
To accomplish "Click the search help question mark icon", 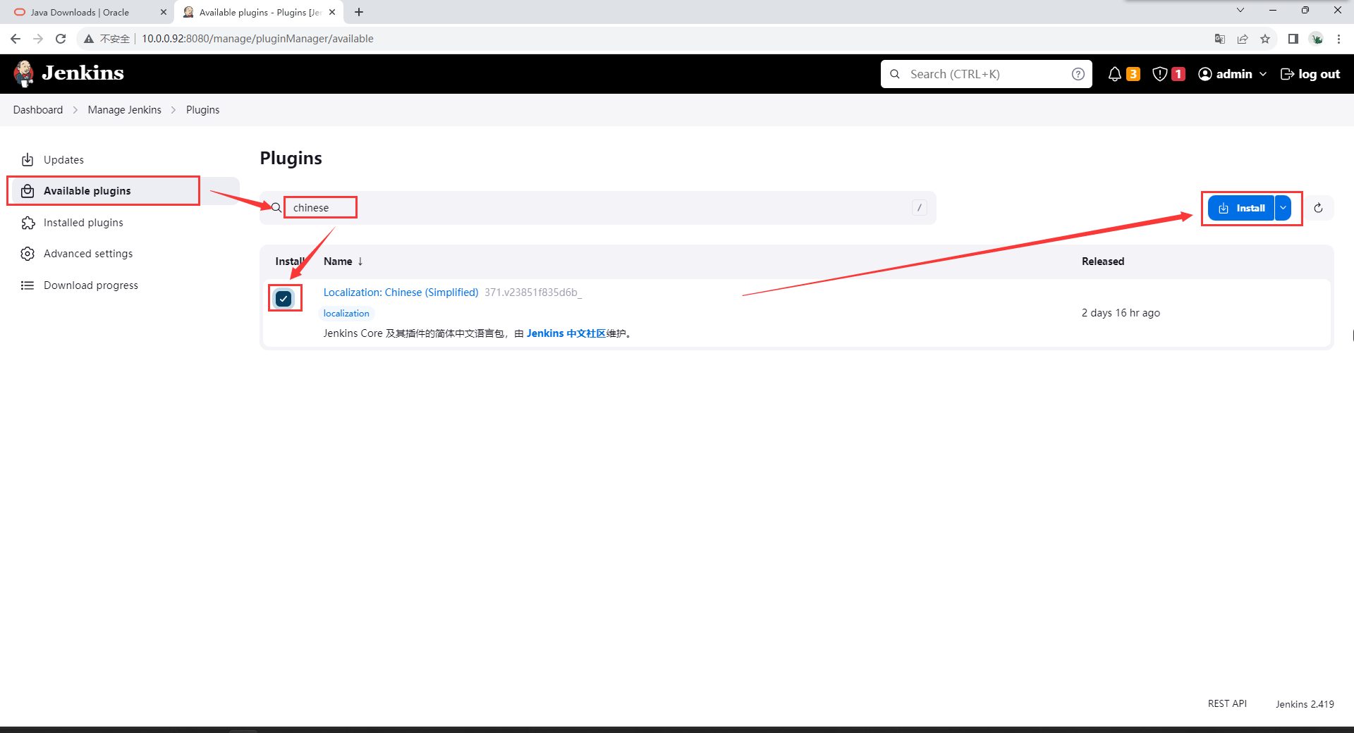I will (x=1078, y=74).
